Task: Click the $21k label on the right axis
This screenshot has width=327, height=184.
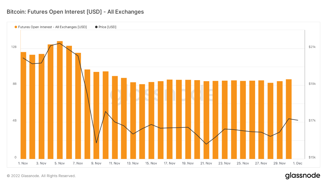Action: pos(312,47)
